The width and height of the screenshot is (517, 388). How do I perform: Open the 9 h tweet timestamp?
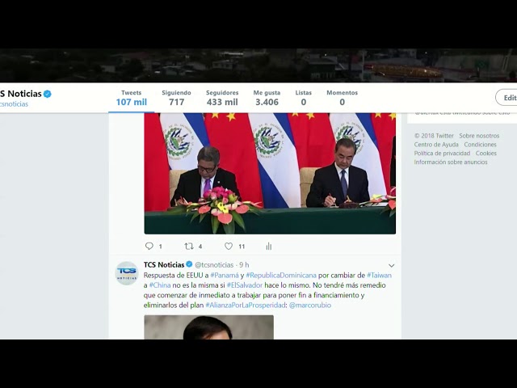(x=244, y=265)
